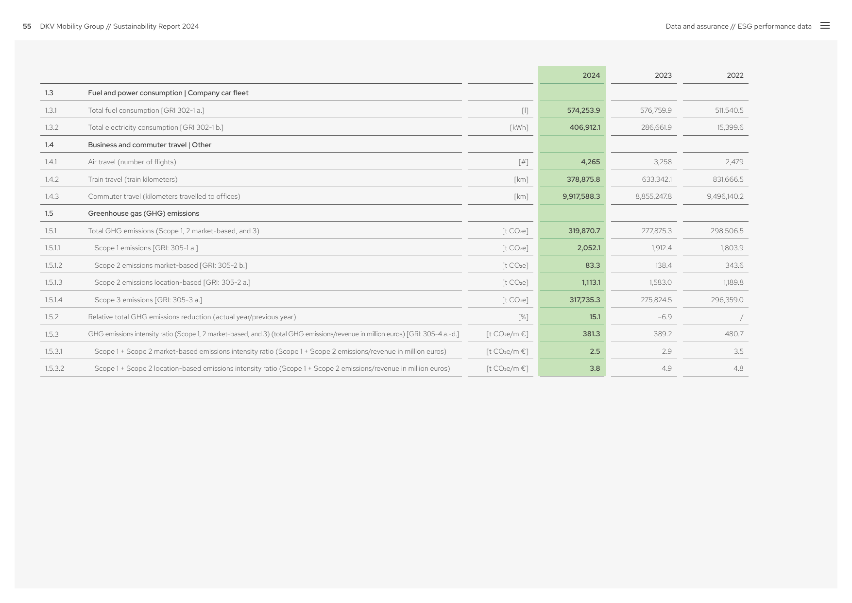Click the 2023 train kilometers value 633,342.1
Viewport: 852px width, 603px height.
[657, 179]
